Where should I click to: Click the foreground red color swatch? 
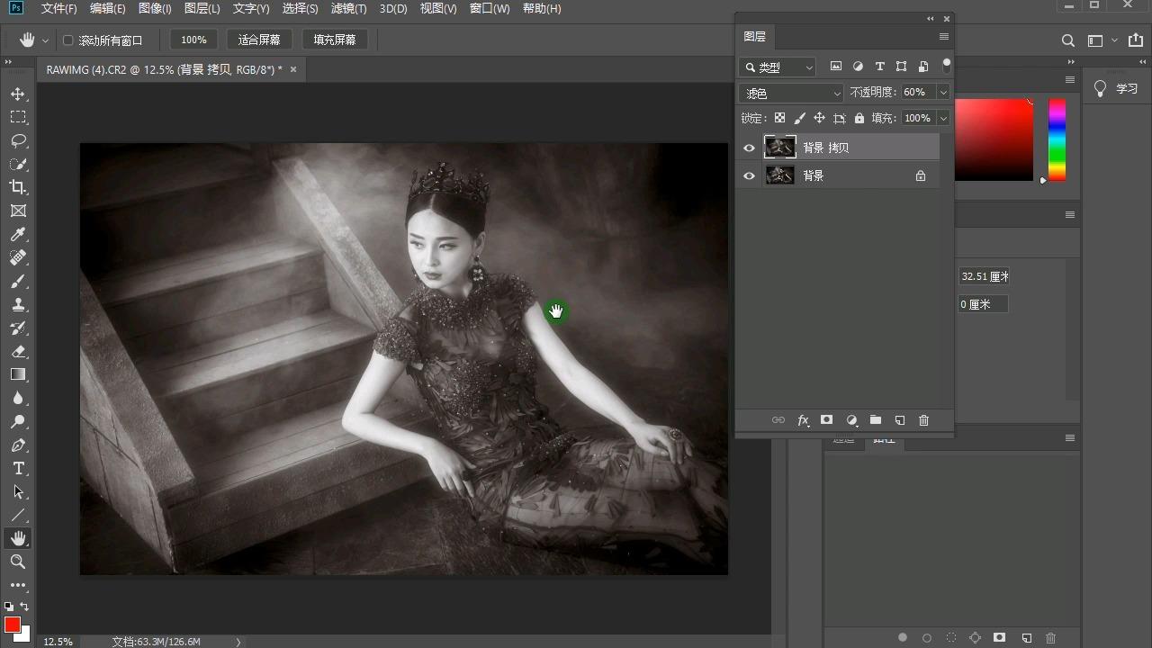point(12,625)
